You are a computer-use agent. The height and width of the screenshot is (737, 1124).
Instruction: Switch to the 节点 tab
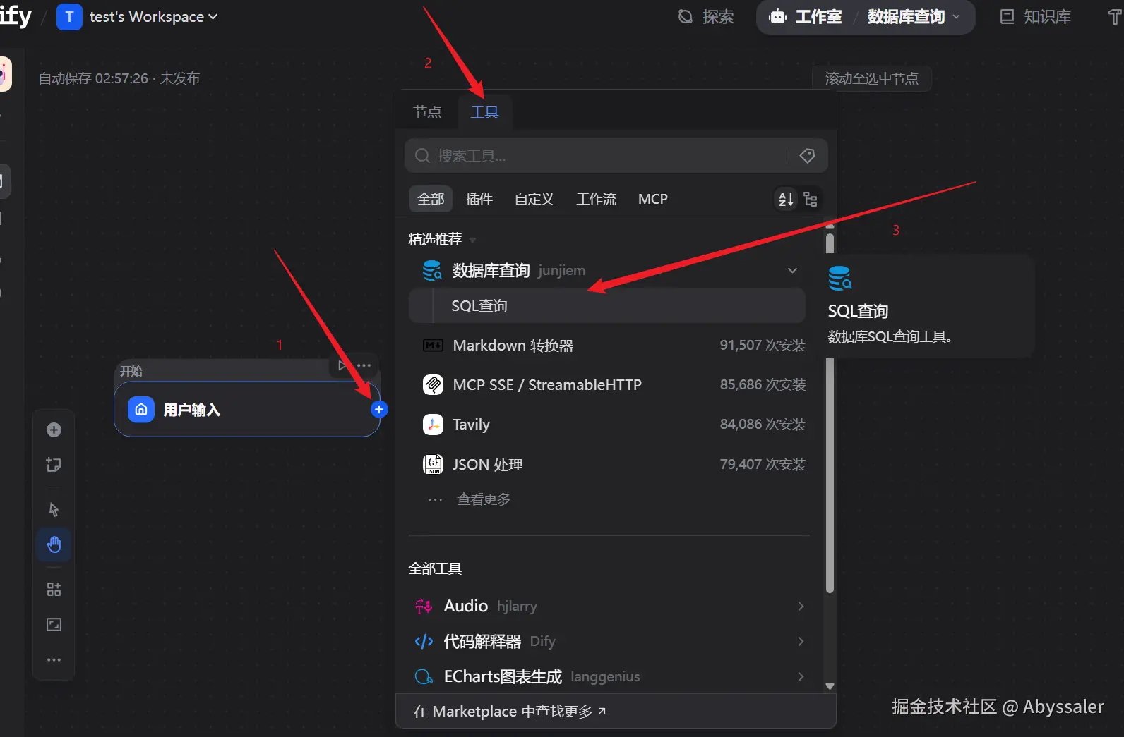tap(427, 112)
